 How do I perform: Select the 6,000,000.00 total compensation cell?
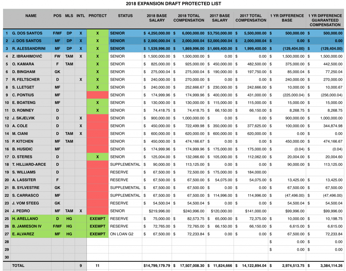pos(189,33)
